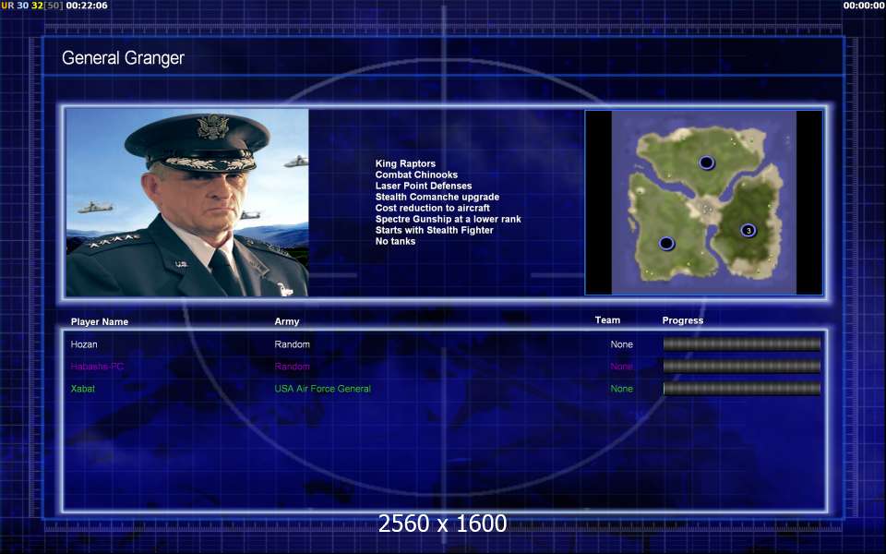Select player name Habashe-PC
This screenshot has height=554, width=886.
click(x=97, y=367)
